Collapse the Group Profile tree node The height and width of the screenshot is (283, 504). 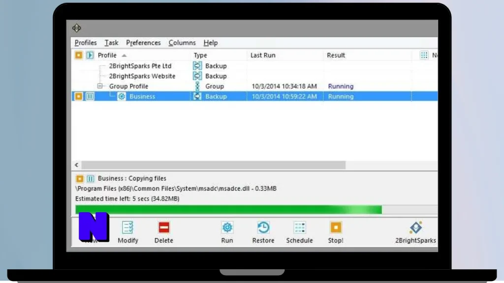coord(100,86)
